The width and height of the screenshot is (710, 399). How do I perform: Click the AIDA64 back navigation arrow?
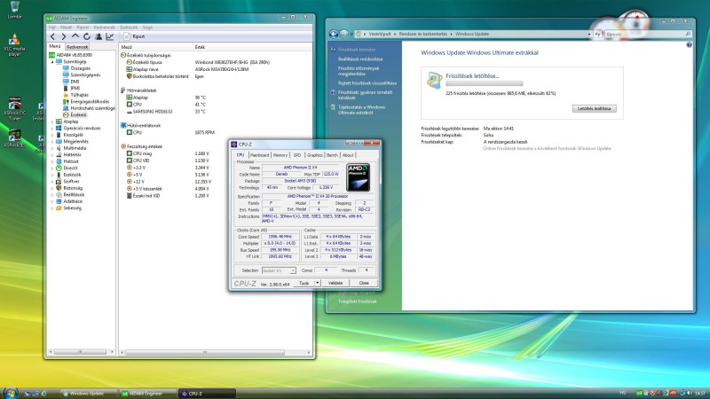(x=52, y=36)
